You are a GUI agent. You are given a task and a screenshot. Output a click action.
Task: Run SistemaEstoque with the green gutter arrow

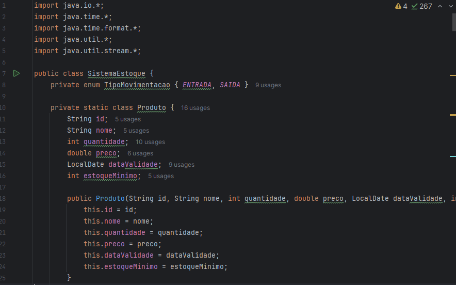pyautogui.click(x=17, y=74)
